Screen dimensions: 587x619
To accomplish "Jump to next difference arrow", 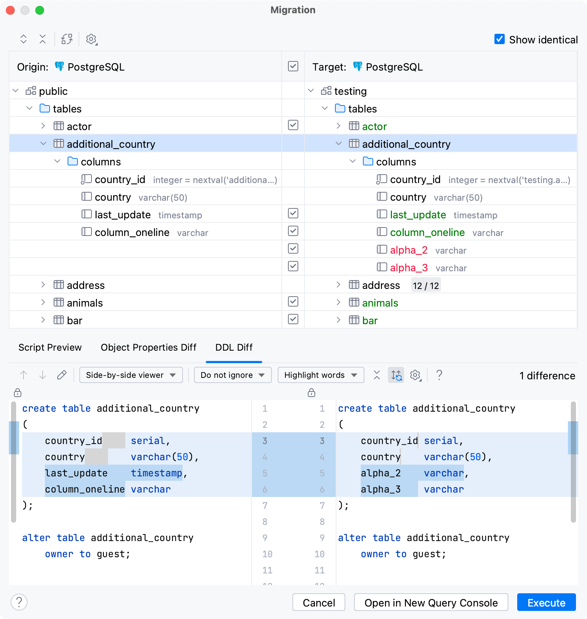I will (x=43, y=375).
